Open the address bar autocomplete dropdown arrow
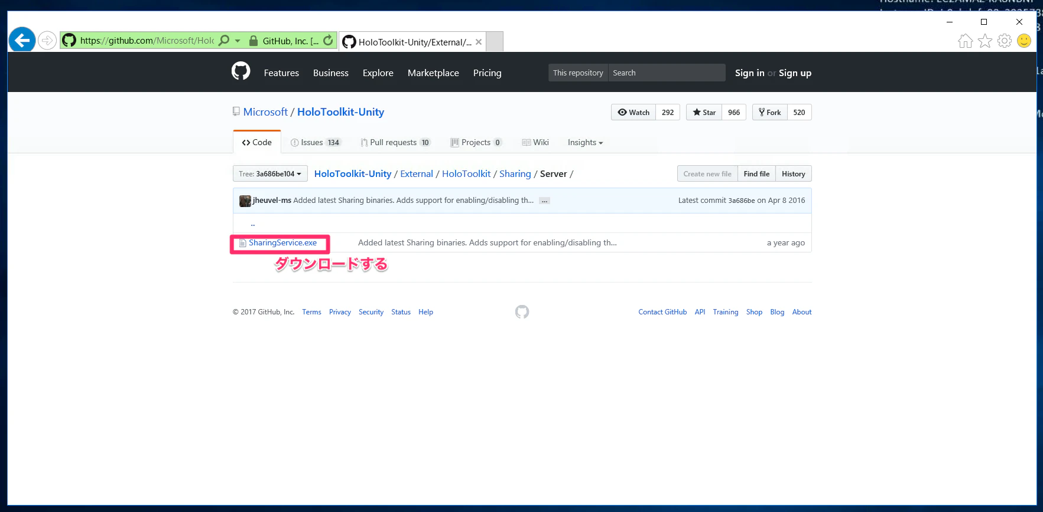1043x512 pixels. tap(238, 41)
